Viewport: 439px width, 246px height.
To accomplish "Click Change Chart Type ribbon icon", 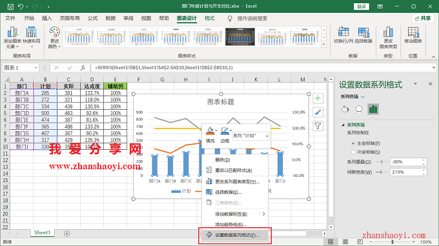I will pos(388,37).
